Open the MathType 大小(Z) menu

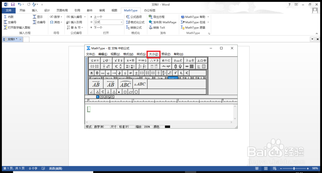[153, 54]
